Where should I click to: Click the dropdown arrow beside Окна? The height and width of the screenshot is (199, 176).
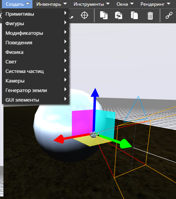[x=132, y=4]
